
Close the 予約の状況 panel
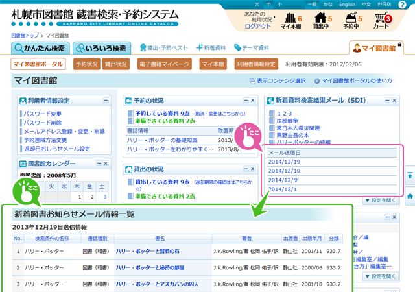(x=252, y=101)
